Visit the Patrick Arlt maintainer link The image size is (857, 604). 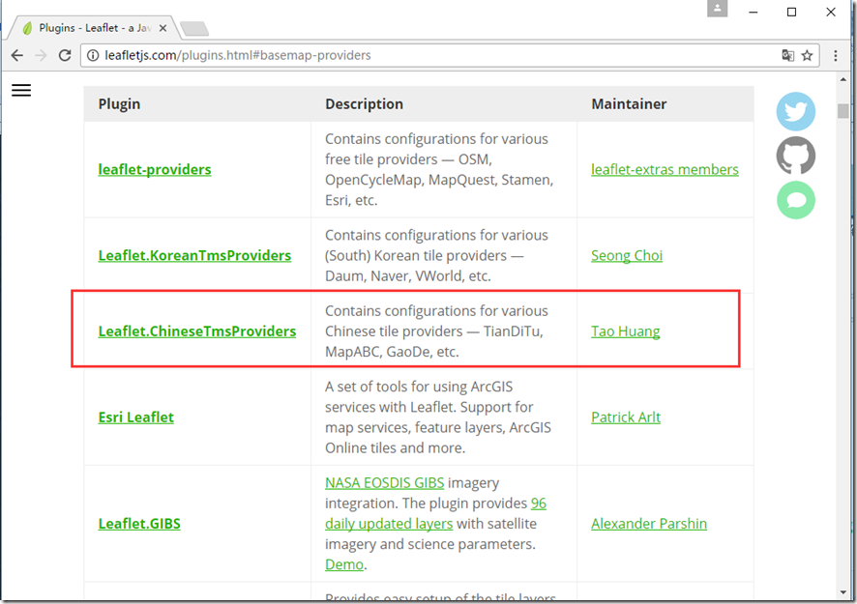click(x=626, y=417)
